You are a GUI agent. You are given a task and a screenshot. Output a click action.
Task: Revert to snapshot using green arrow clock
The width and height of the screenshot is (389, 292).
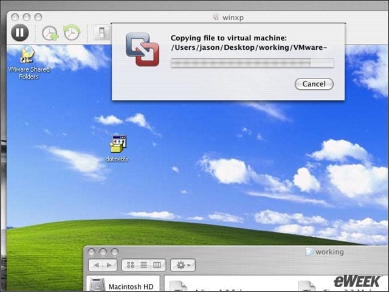pyautogui.click(x=72, y=32)
